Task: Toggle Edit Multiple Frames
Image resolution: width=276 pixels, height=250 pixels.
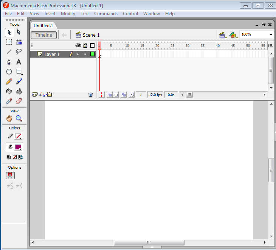Action: click(x=124, y=95)
